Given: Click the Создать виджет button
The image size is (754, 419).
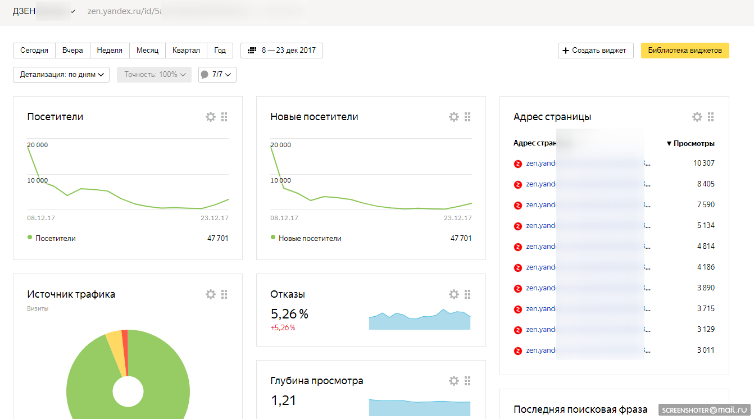Looking at the screenshot, I should (596, 51).
